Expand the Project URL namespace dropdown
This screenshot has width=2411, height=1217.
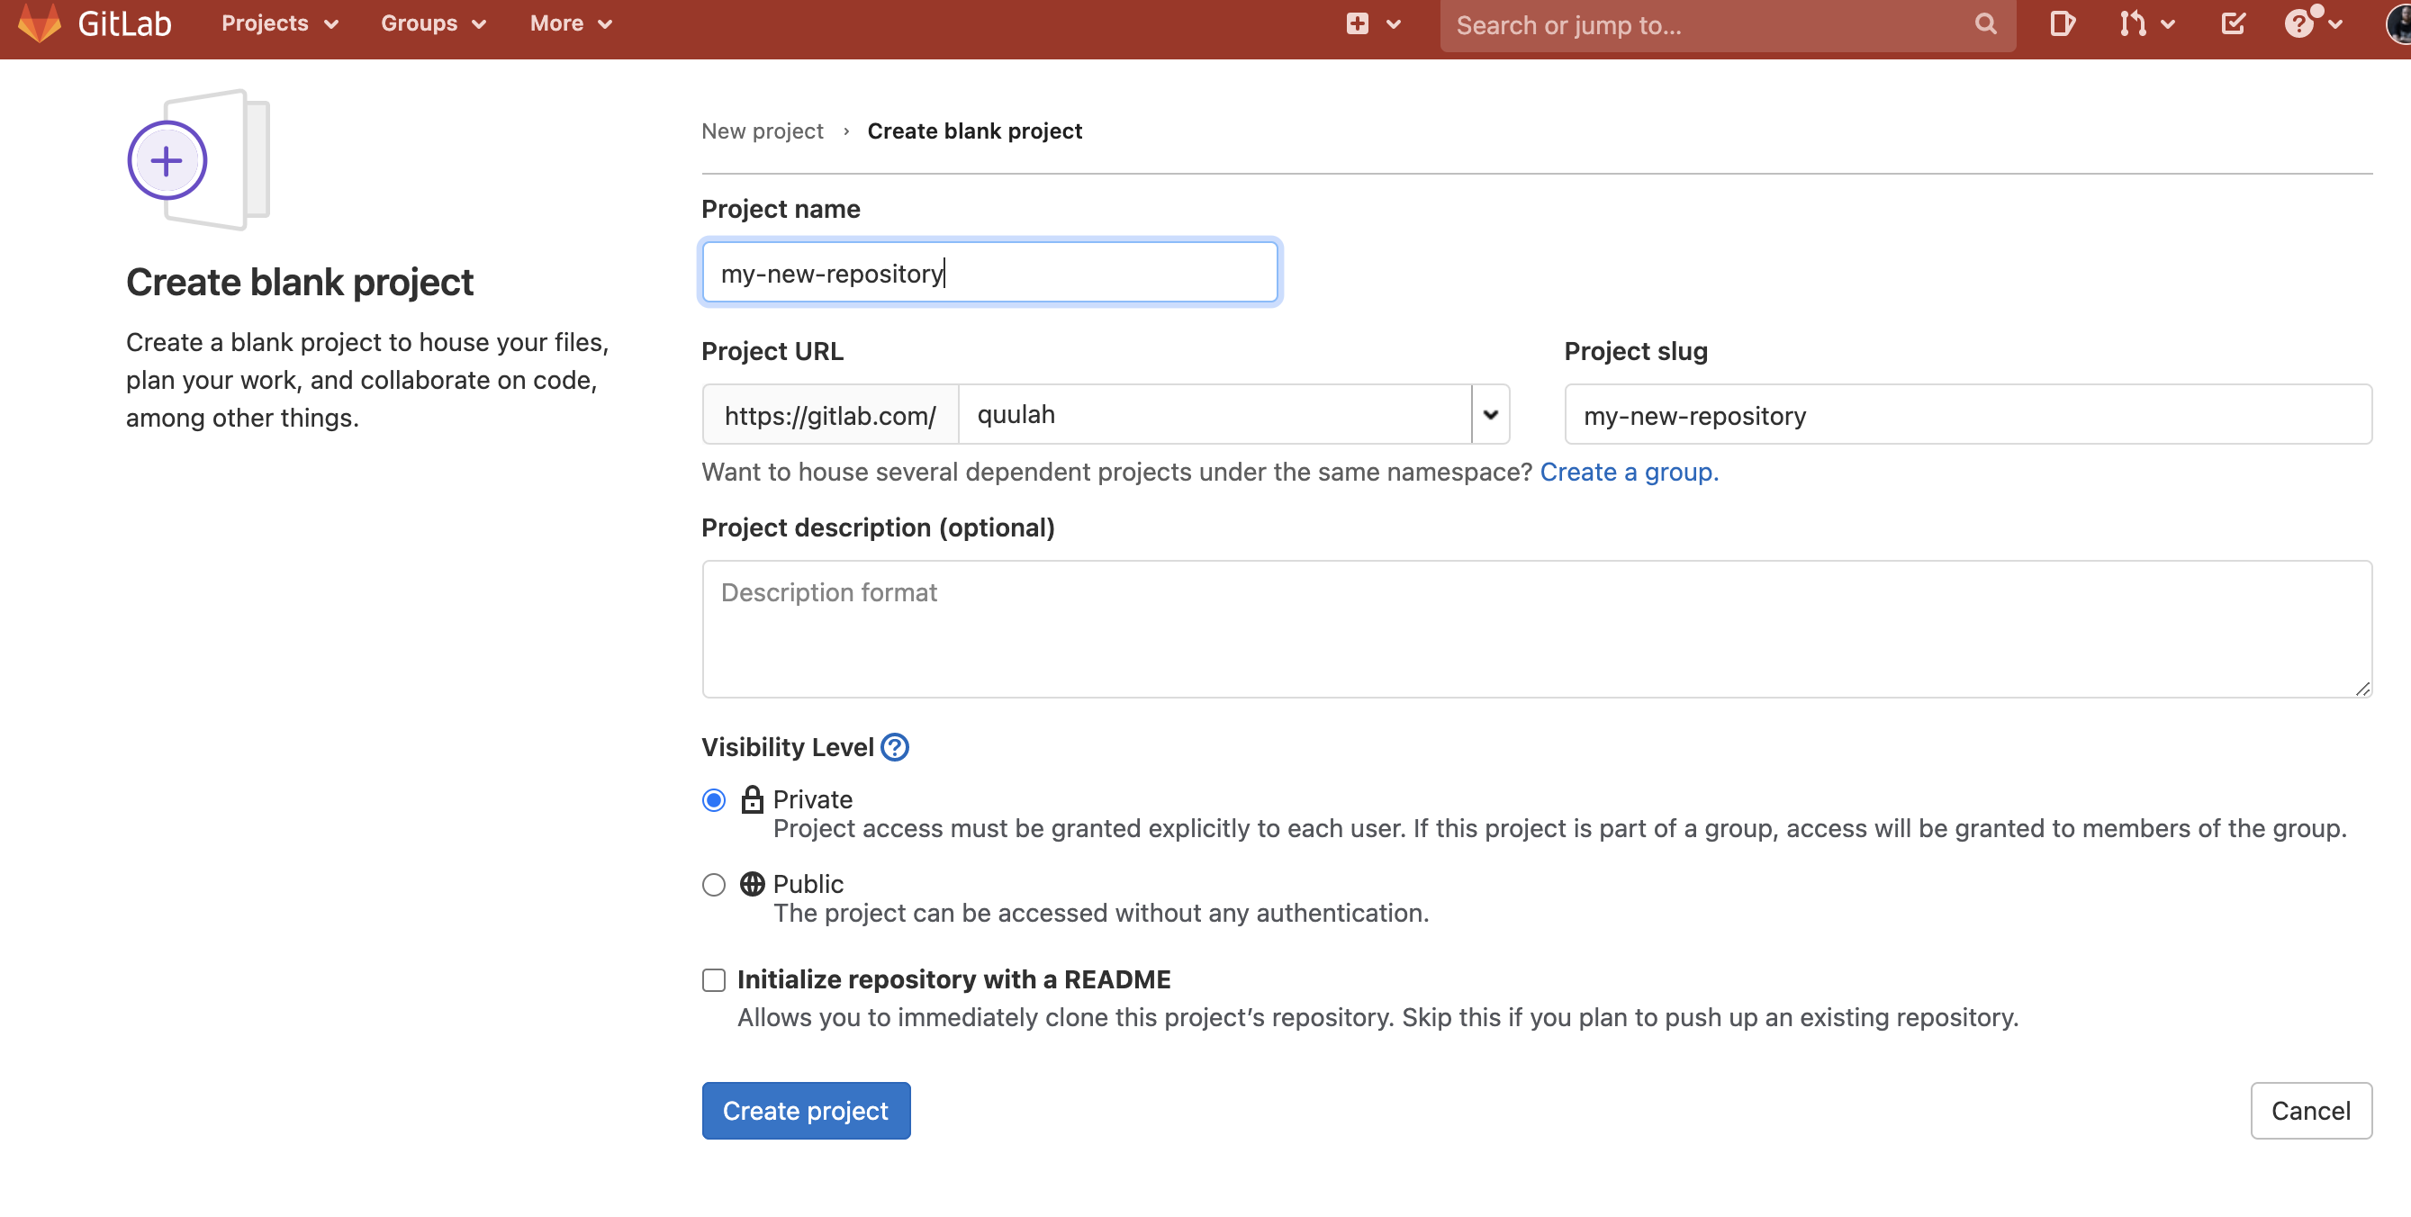click(x=1490, y=414)
